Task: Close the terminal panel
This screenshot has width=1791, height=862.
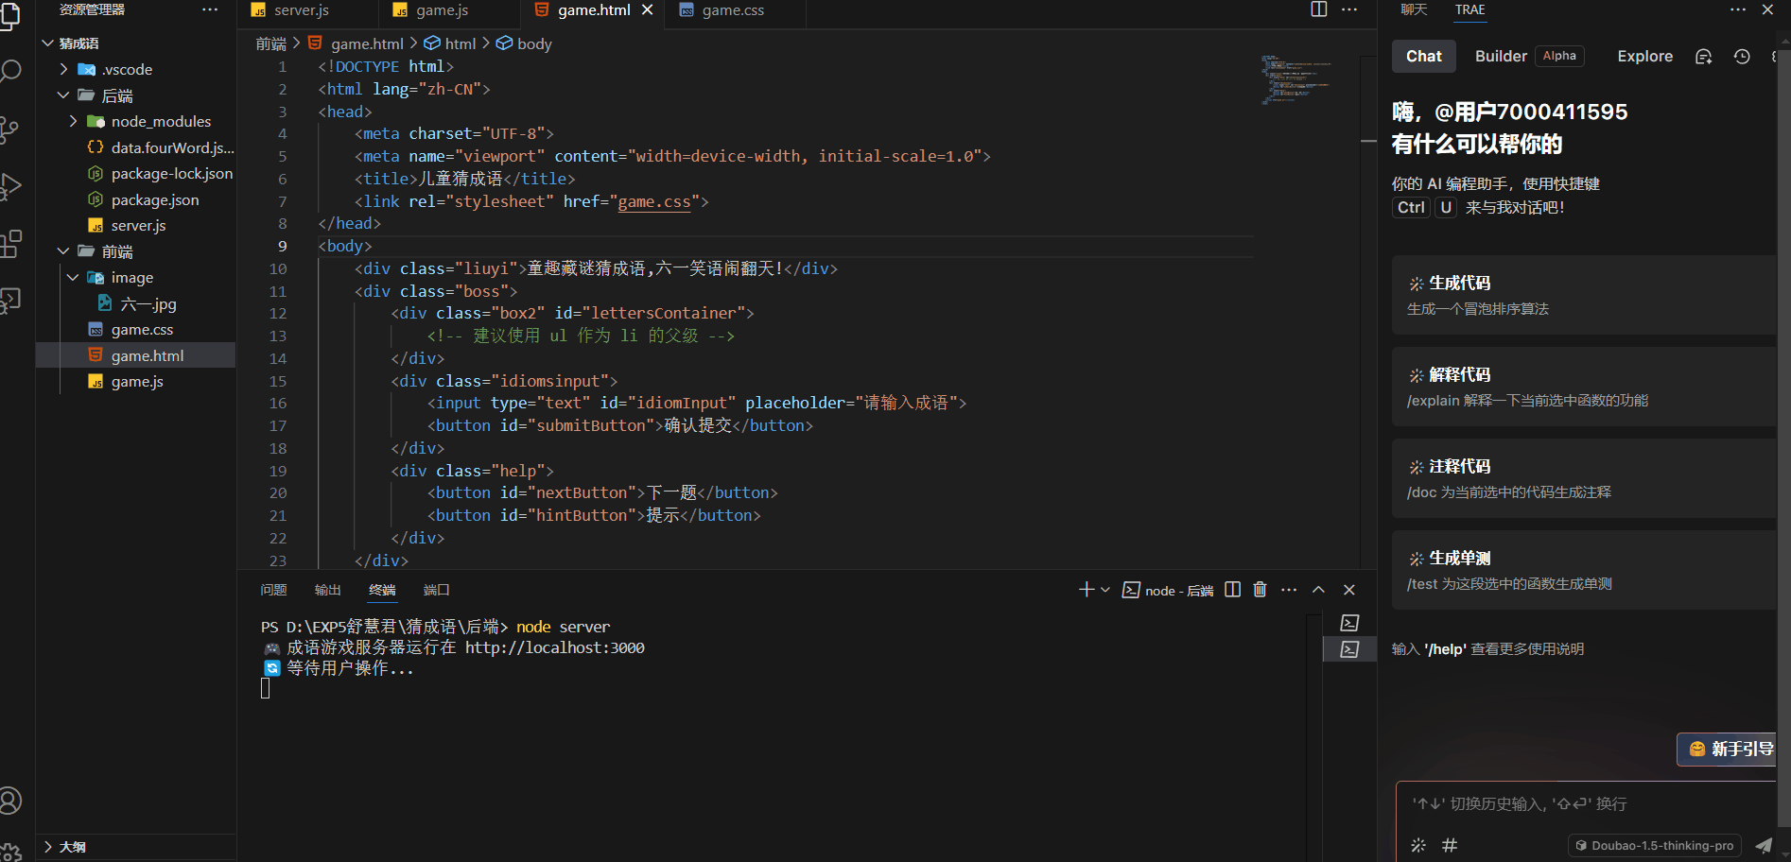Action: point(1349,590)
